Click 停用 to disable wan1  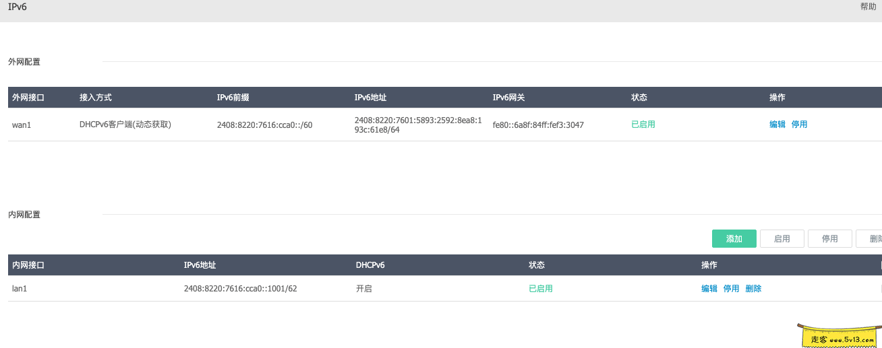(799, 125)
